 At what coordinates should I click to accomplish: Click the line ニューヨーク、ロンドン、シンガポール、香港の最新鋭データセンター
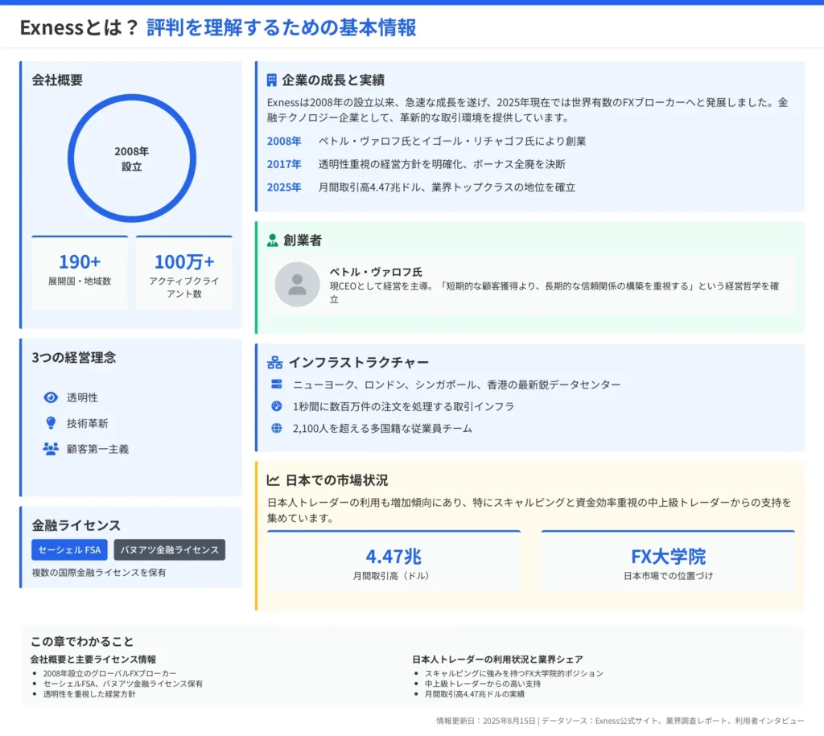click(x=457, y=384)
